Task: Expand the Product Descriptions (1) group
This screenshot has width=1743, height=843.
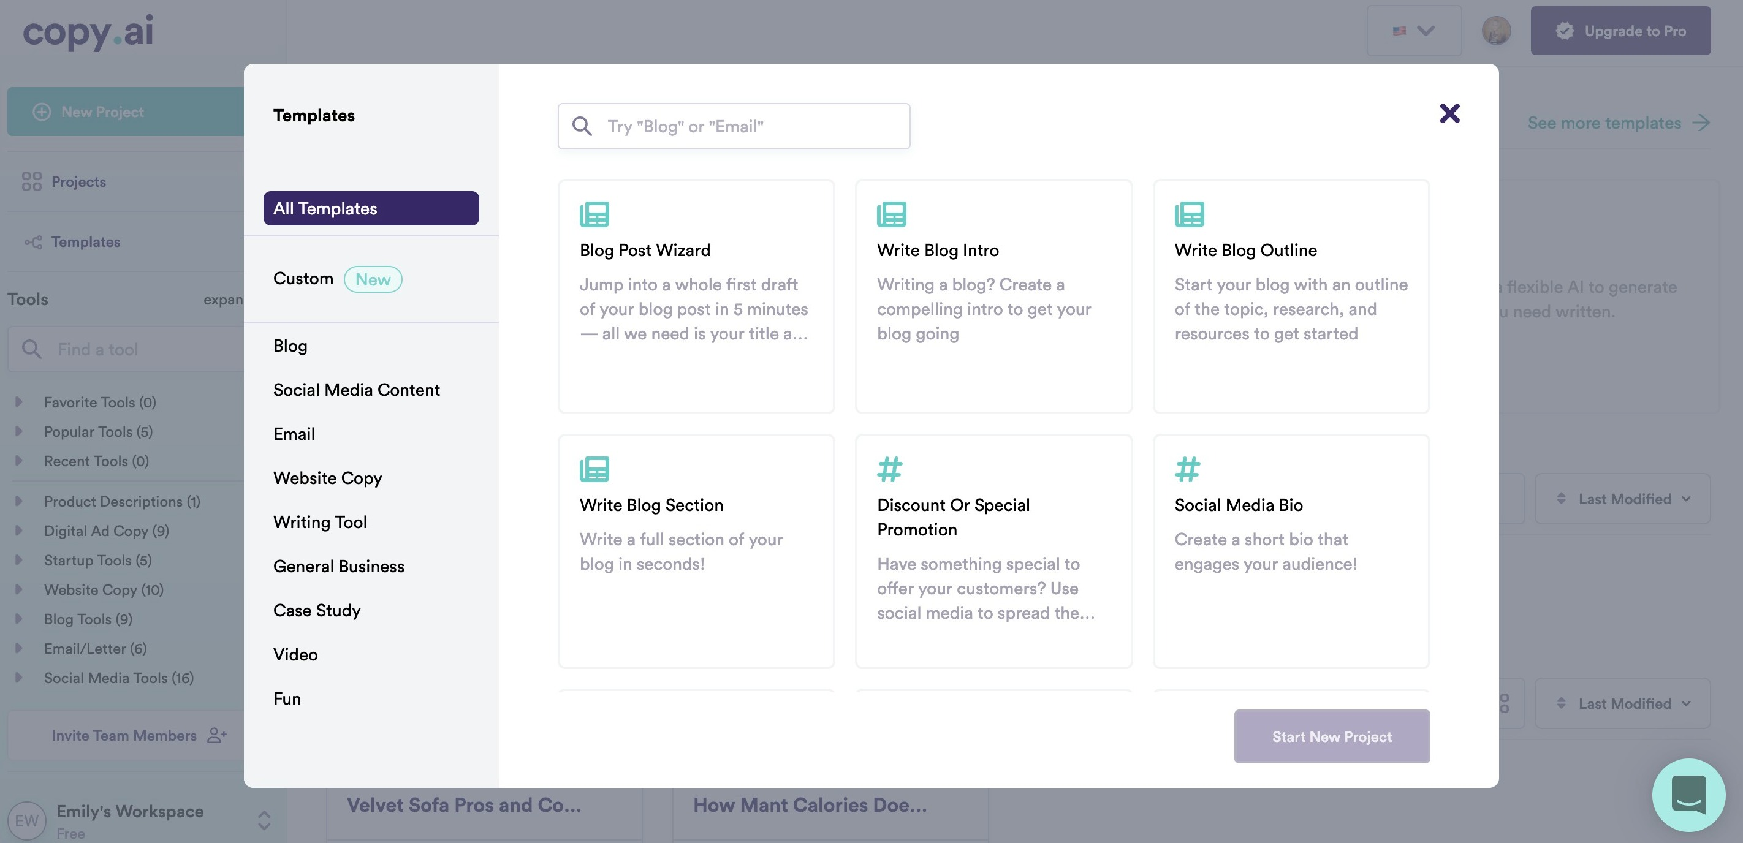Action: 19,501
